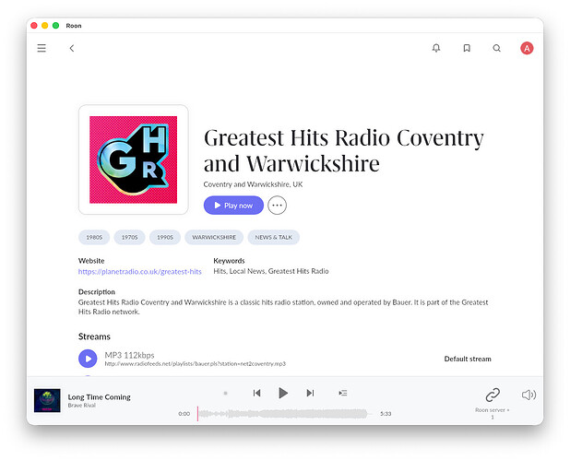Open the play queue icon
Screen dimensions: 570x460
point(343,393)
